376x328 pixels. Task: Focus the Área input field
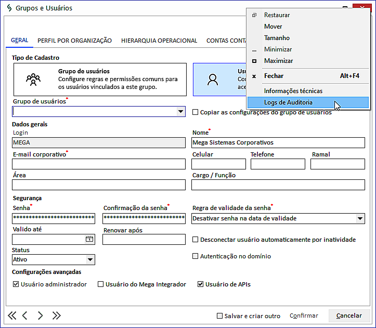[x=99, y=185]
